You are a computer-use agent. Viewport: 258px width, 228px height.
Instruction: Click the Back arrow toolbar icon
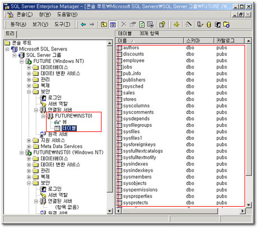pyautogui.click(x=83, y=25)
